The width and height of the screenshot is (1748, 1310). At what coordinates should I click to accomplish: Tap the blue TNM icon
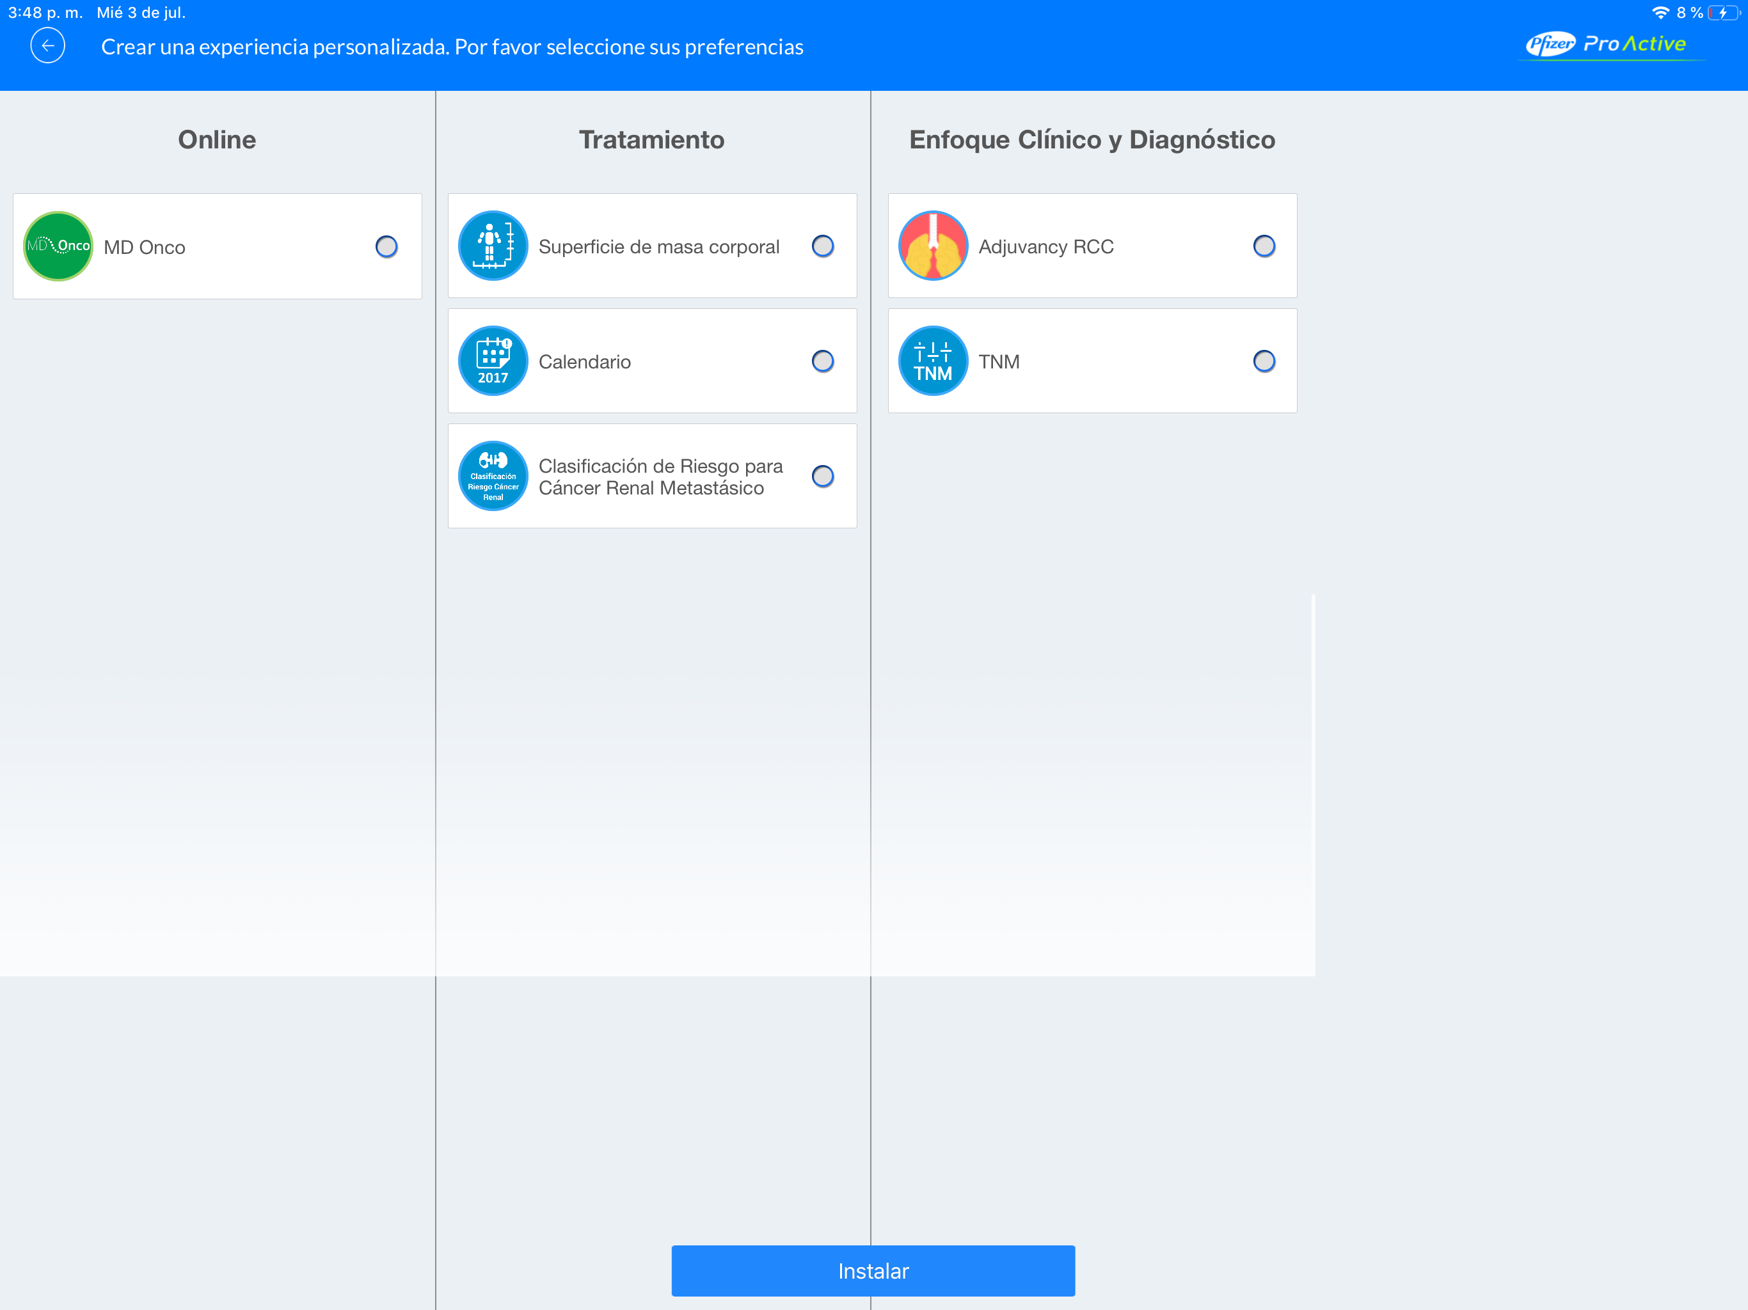pyautogui.click(x=934, y=361)
